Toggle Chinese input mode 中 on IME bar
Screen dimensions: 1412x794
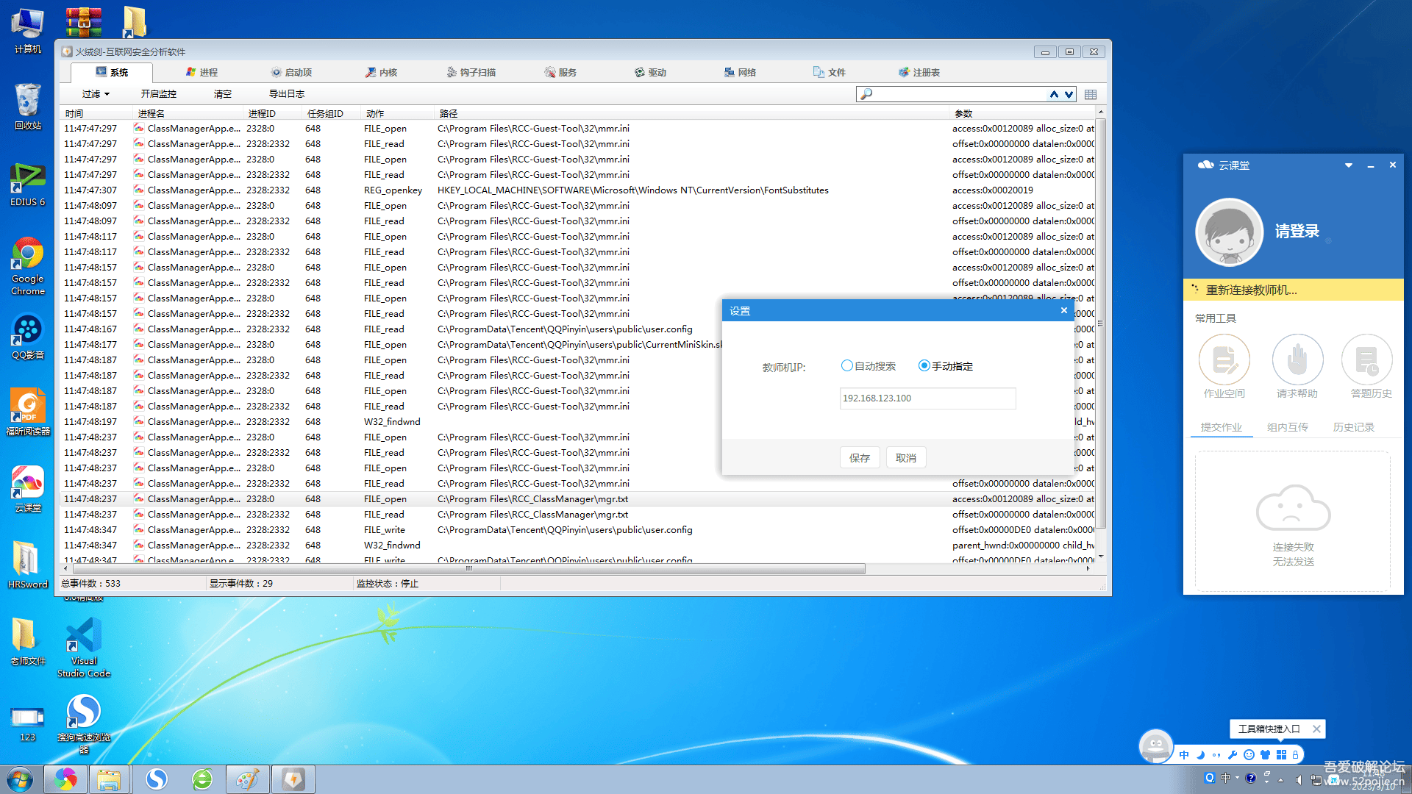[x=1184, y=755]
